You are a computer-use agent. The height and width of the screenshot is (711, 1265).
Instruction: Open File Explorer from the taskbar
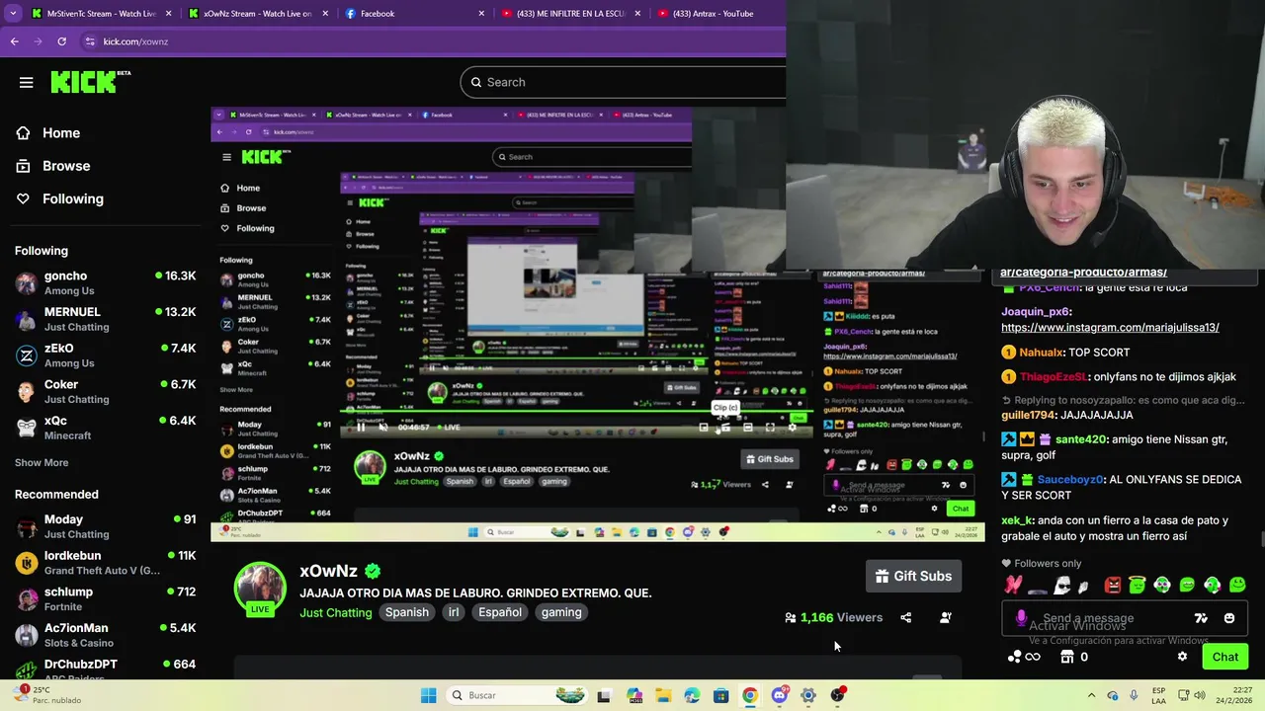pos(663,695)
